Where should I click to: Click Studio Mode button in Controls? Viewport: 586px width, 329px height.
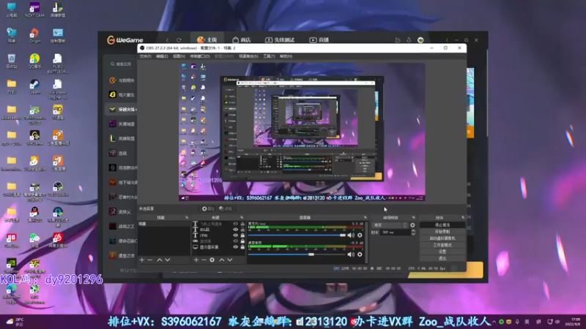click(442, 245)
